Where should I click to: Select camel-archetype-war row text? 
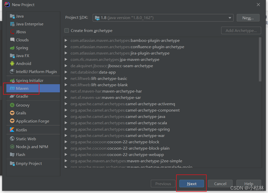point(118,135)
